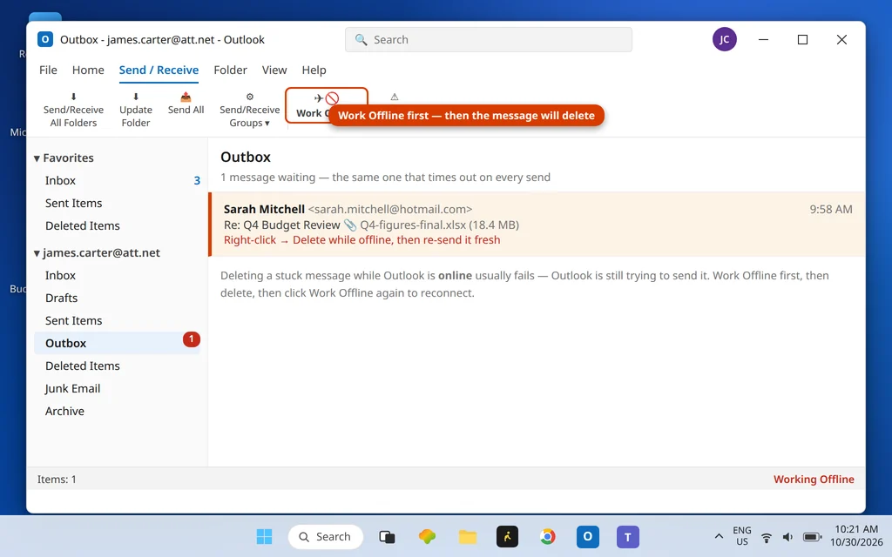Open the Archive folder
The height and width of the screenshot is (557, 892).
coord(117,412)
